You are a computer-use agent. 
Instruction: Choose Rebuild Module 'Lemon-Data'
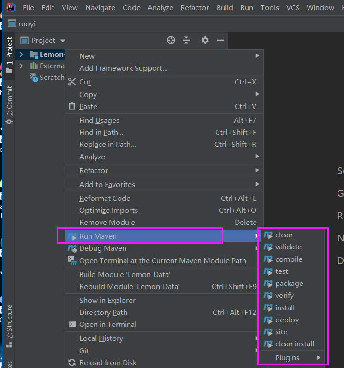(129, 287)
